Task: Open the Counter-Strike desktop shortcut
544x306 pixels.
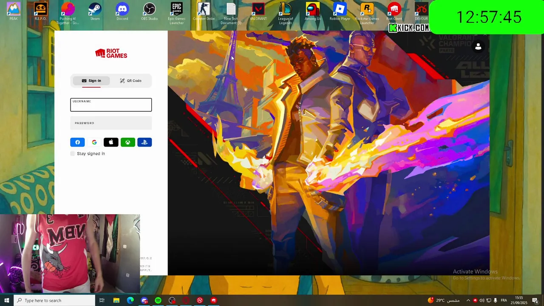Action: click(x=204, y=12)
